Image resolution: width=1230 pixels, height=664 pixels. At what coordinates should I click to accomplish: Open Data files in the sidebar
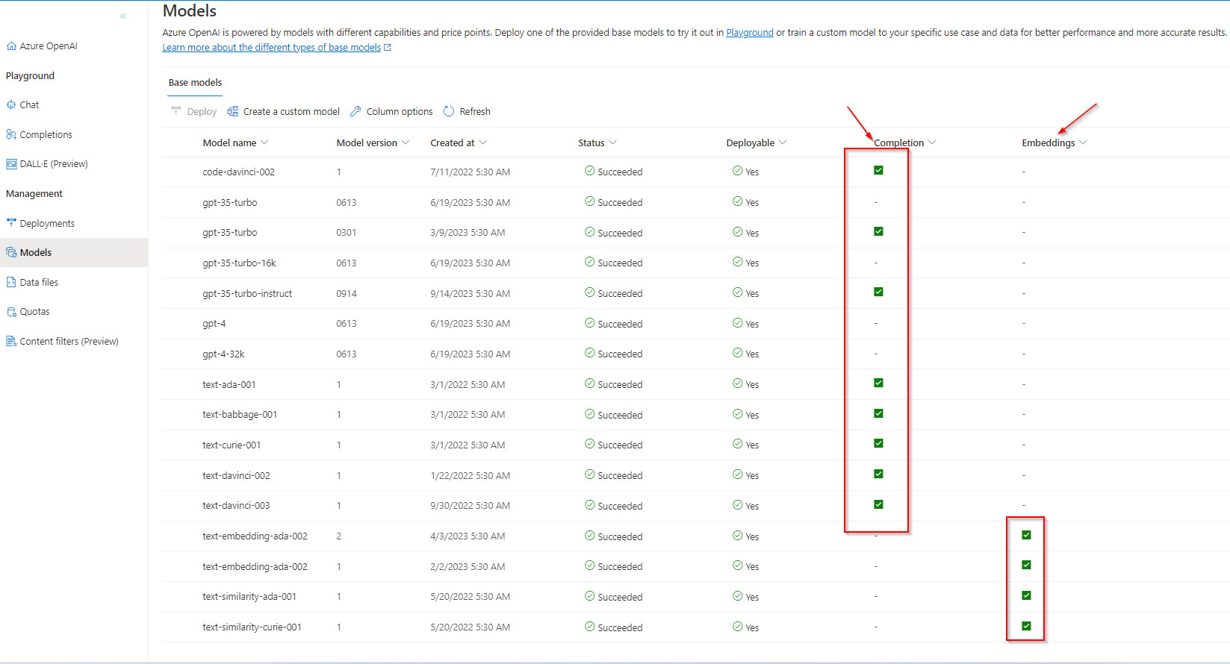click(x=39, y=283)
